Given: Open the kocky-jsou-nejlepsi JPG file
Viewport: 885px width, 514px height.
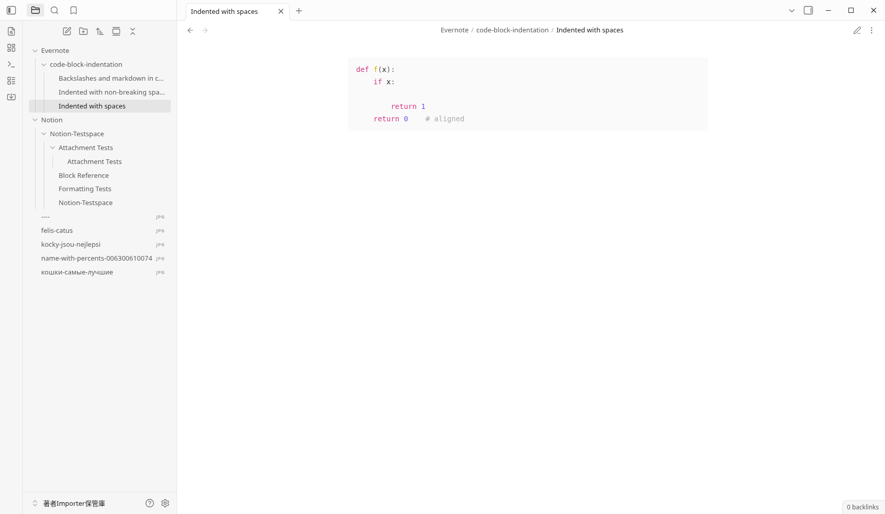Looking at the screenshot, I should [x=100, y=244].
